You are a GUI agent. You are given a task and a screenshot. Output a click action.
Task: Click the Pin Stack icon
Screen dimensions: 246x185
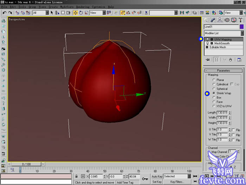[x=208, y=60]
